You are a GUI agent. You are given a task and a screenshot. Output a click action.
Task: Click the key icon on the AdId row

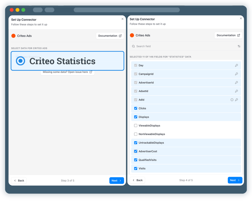coord(237,100)
